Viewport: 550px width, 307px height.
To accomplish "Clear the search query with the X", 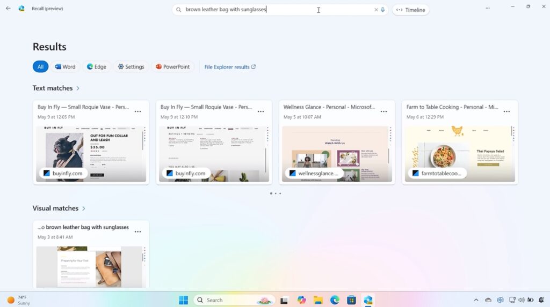I will pos(376,10).
